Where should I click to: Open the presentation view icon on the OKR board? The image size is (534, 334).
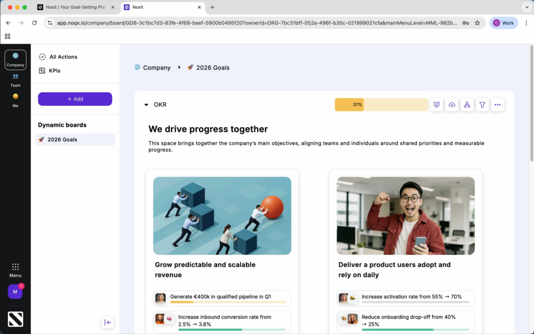point(437,105)
